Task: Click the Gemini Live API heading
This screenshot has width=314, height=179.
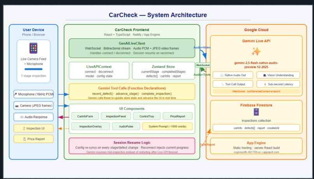Action: click(256, 41)
